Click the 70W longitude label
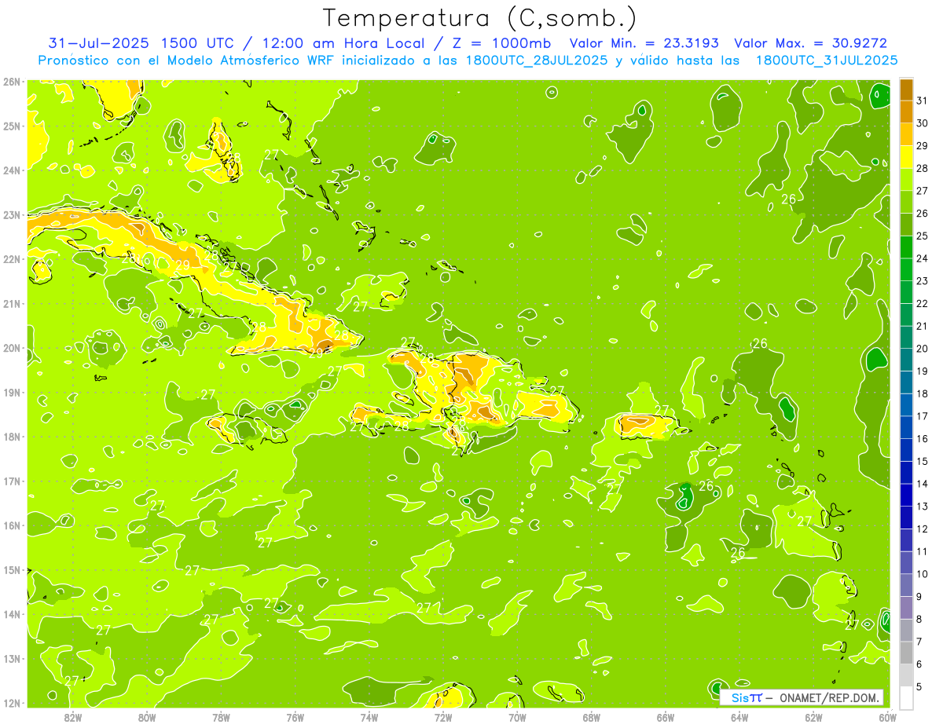 [x=517, y=717]
